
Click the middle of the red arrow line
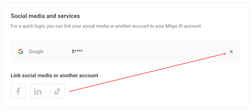tap(147, 73)
